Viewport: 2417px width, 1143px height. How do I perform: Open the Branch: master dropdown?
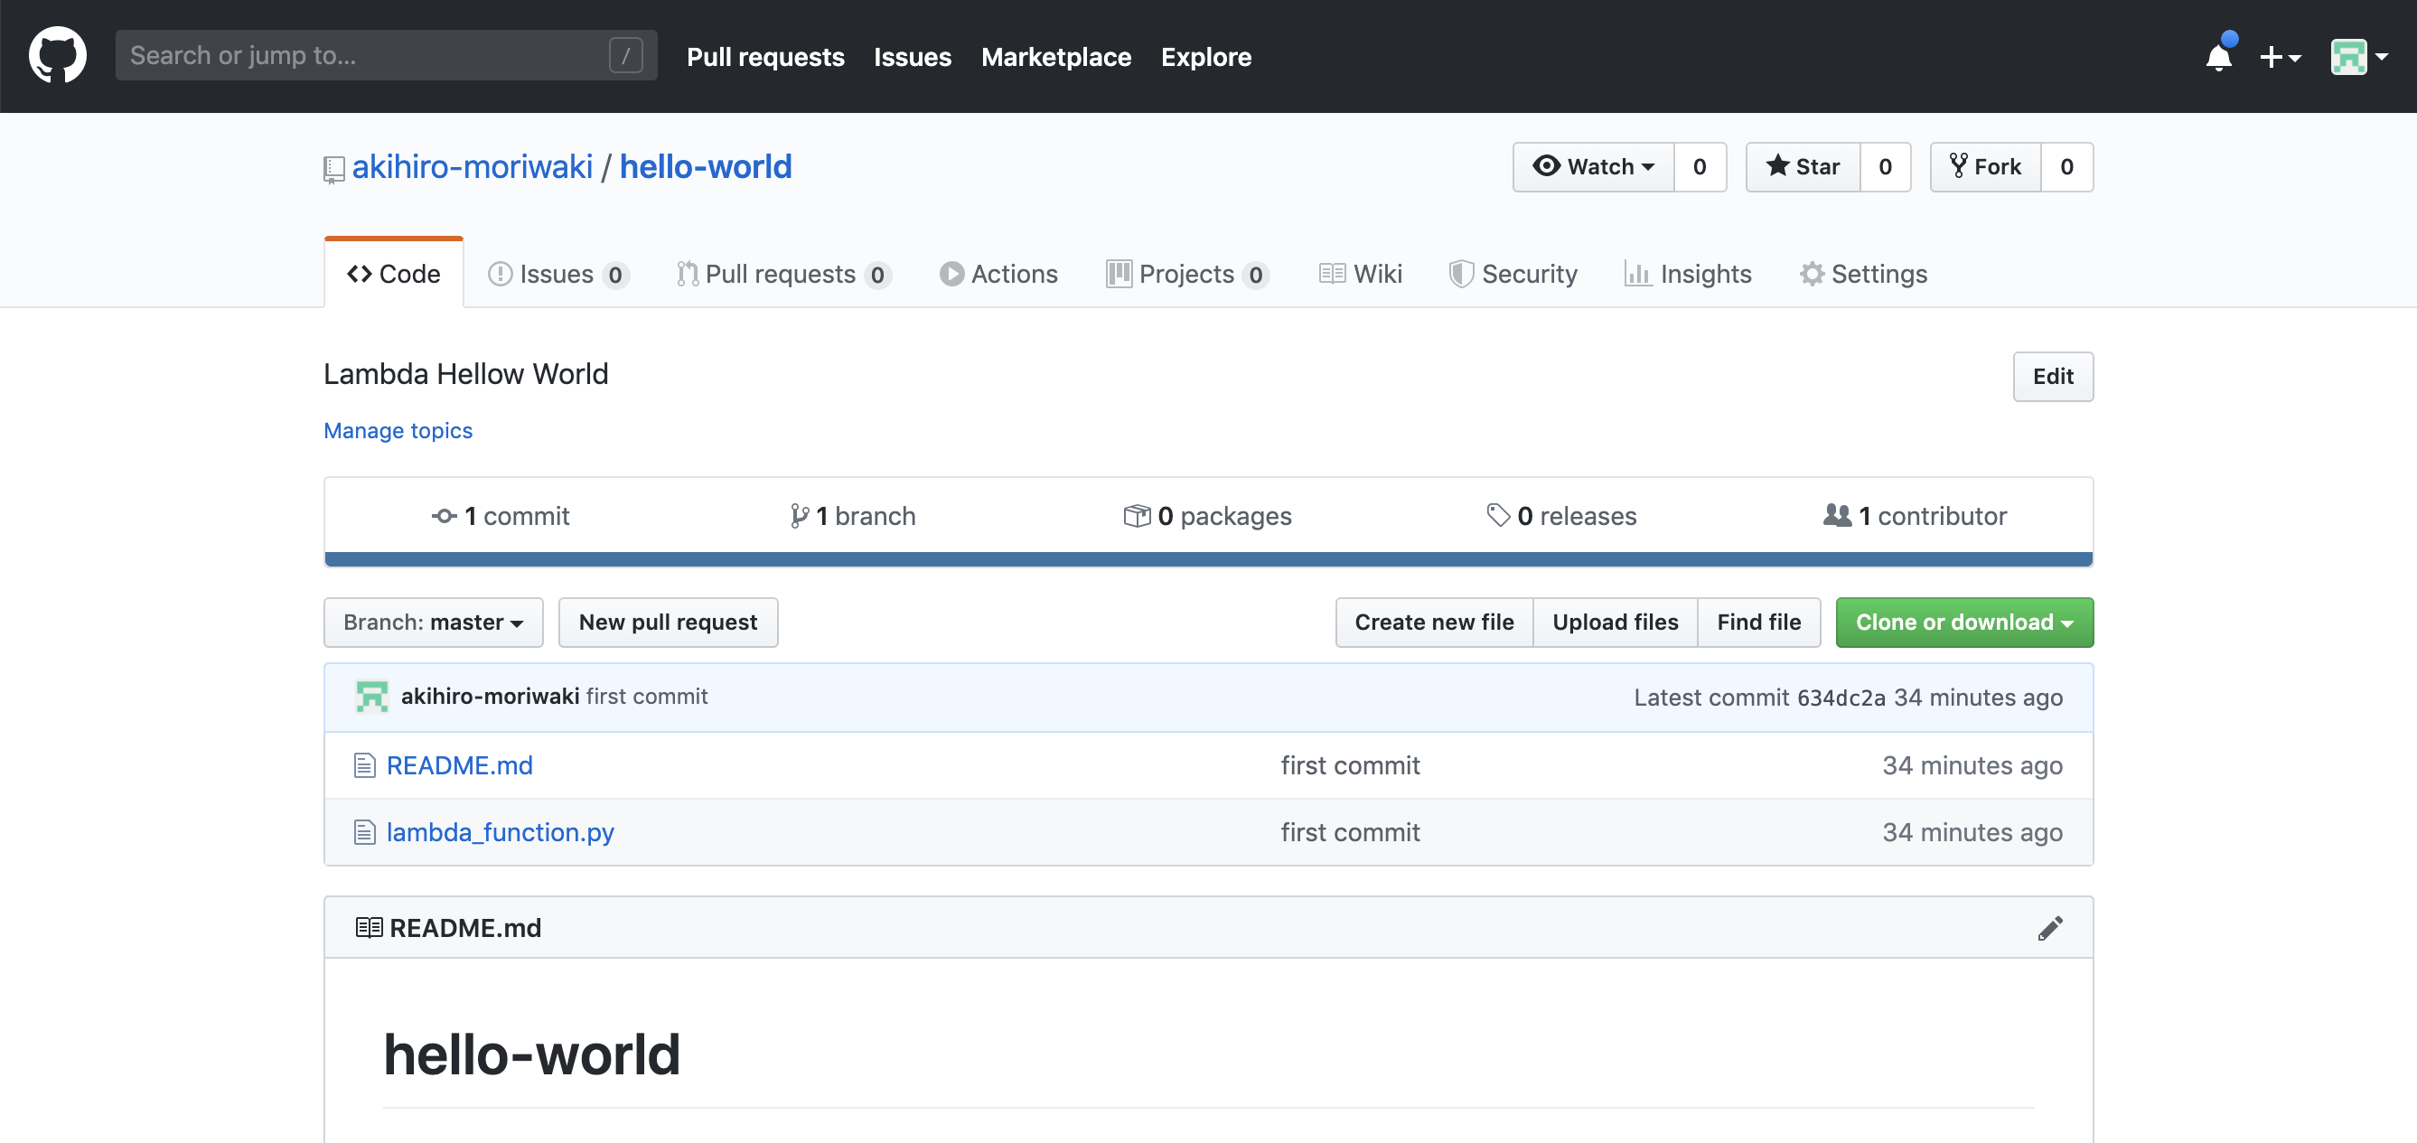click(433, 622)
